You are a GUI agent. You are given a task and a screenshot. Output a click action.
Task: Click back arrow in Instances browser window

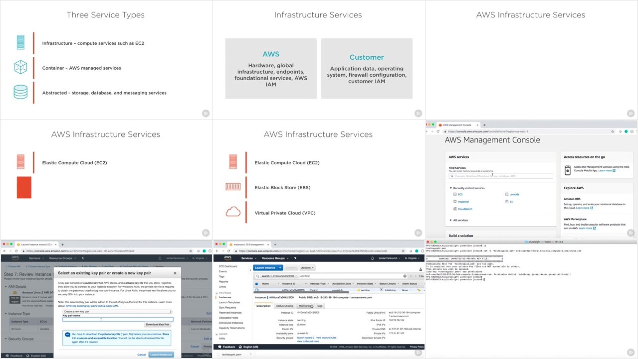(x=216, y=251)
